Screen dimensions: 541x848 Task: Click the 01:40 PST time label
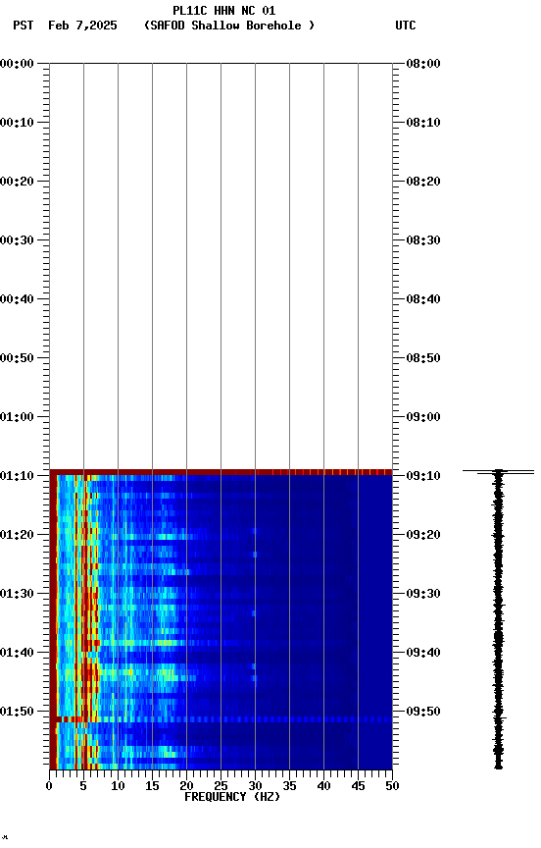click(17, 654)
